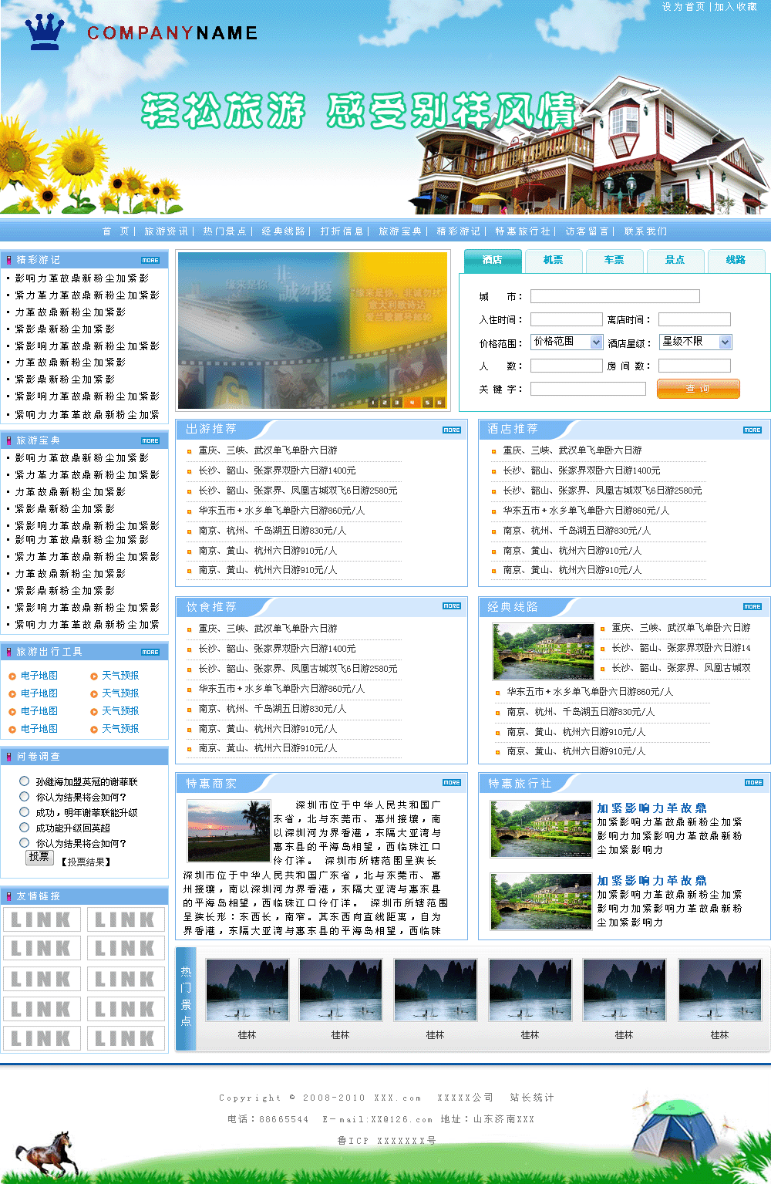Open MORE in the 旅游出行工具 panel
Screen dimensions: 771x1184
150,652
